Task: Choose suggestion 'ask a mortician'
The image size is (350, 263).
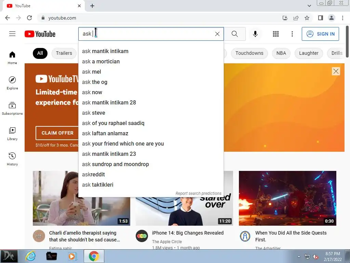Action: coord(151,62)
